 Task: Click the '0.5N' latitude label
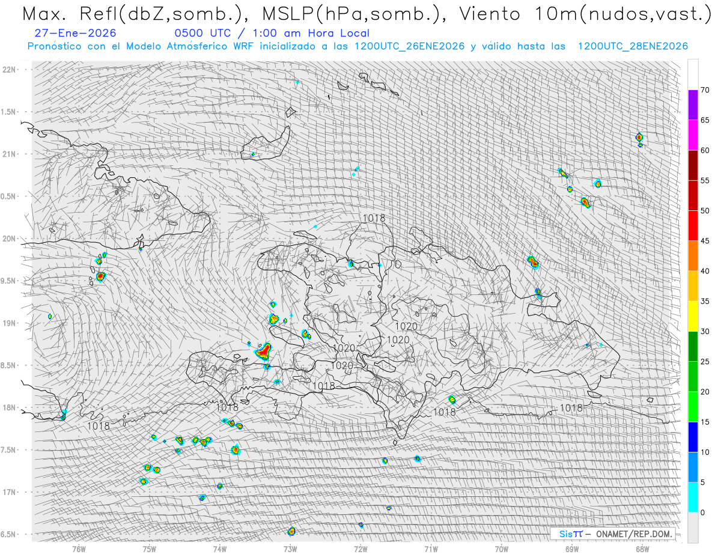coord(9,196)
